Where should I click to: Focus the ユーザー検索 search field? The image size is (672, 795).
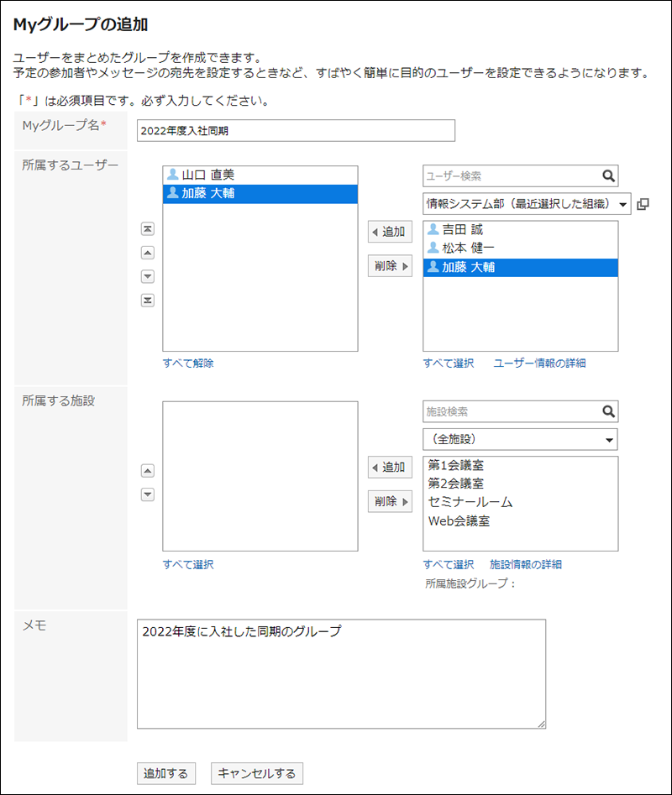coord(512,176)
